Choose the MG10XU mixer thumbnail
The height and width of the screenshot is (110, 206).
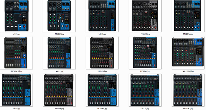click(188, 15)
